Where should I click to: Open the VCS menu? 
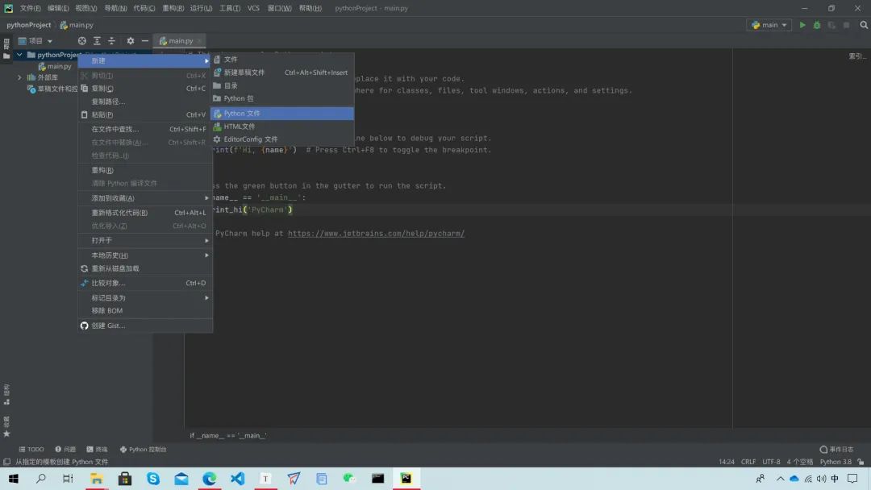coord(253,8)
